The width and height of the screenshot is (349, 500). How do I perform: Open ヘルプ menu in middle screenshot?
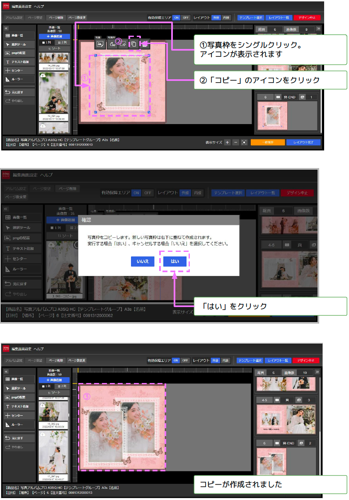[x=46, y=175]
